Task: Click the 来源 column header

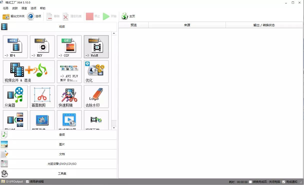Action: (187, 25)
